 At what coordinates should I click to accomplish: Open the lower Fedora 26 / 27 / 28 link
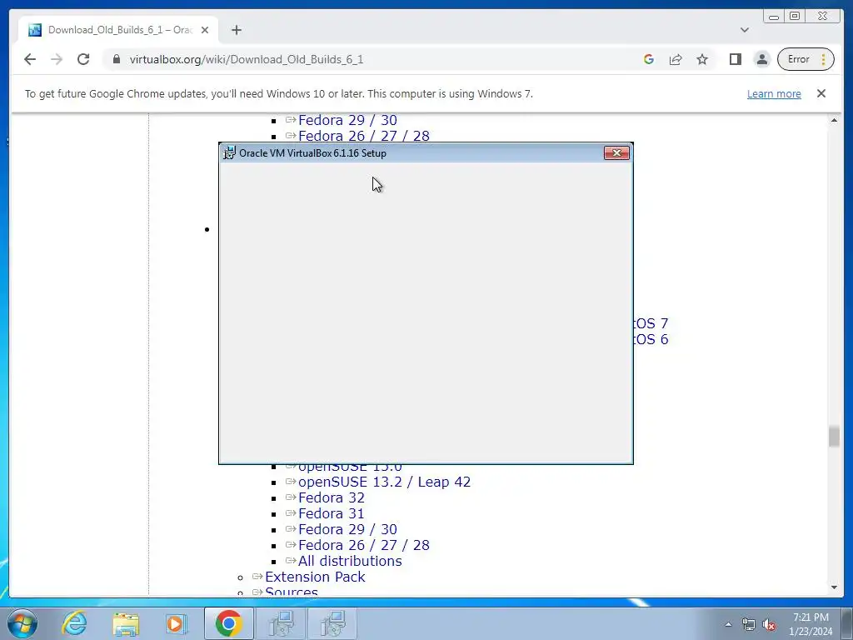click(x=364, y=545)
